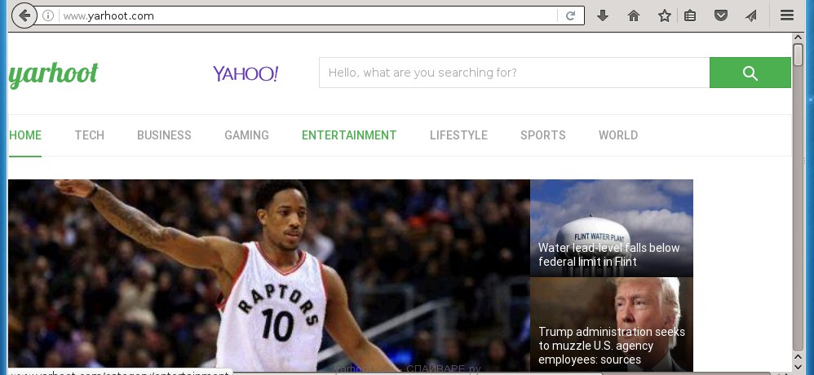Click the paper plane share icon
The height and width of the screenshot is (375, 814).
tap(750, 15)
